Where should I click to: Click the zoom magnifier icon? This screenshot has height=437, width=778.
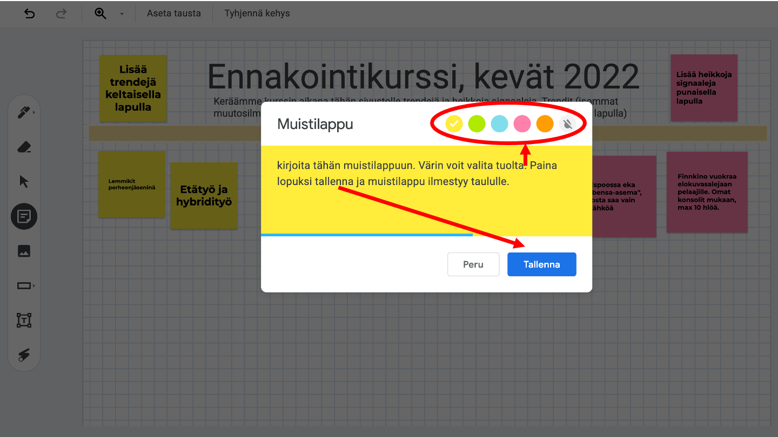100,13
